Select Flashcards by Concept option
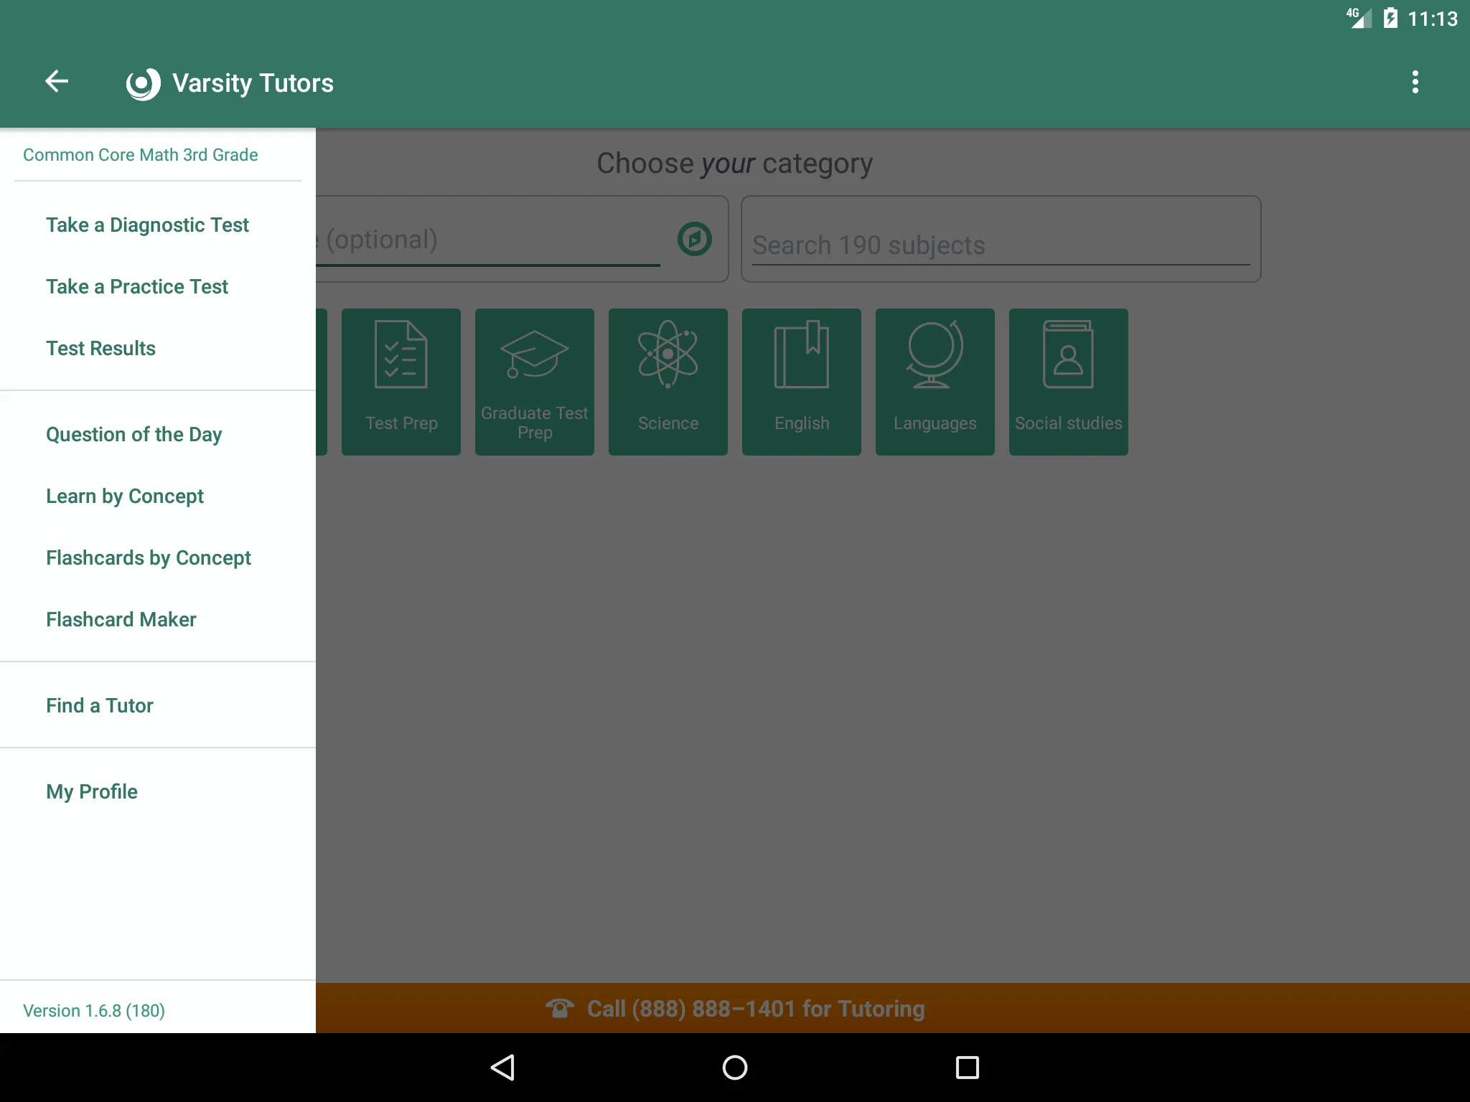Image resolution: width=1470 pixels, height=1102 pixels. [148, 557]
